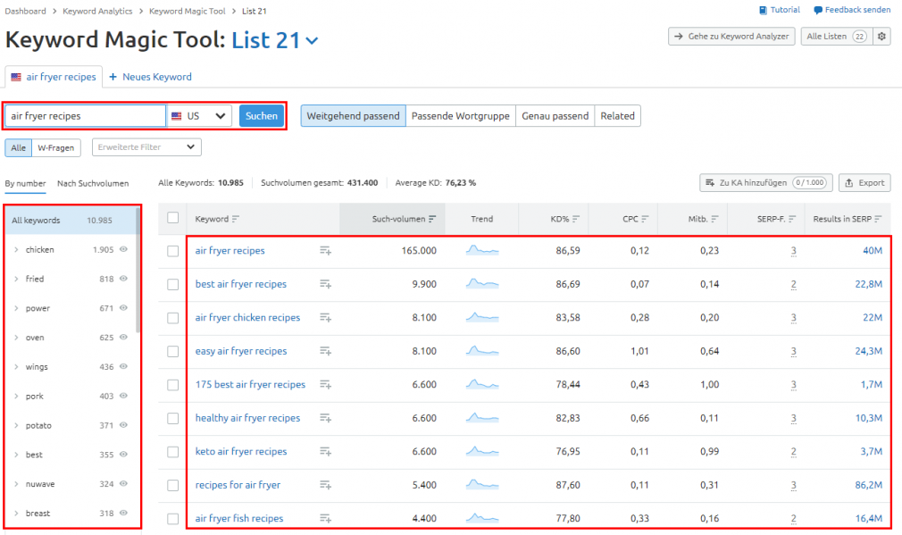Image resolution: width=902 pixels, height=535 pixels.
Task: Add 'healthy air fryer recipes' to analyzer icon
Action: click(x=326, y=418)
